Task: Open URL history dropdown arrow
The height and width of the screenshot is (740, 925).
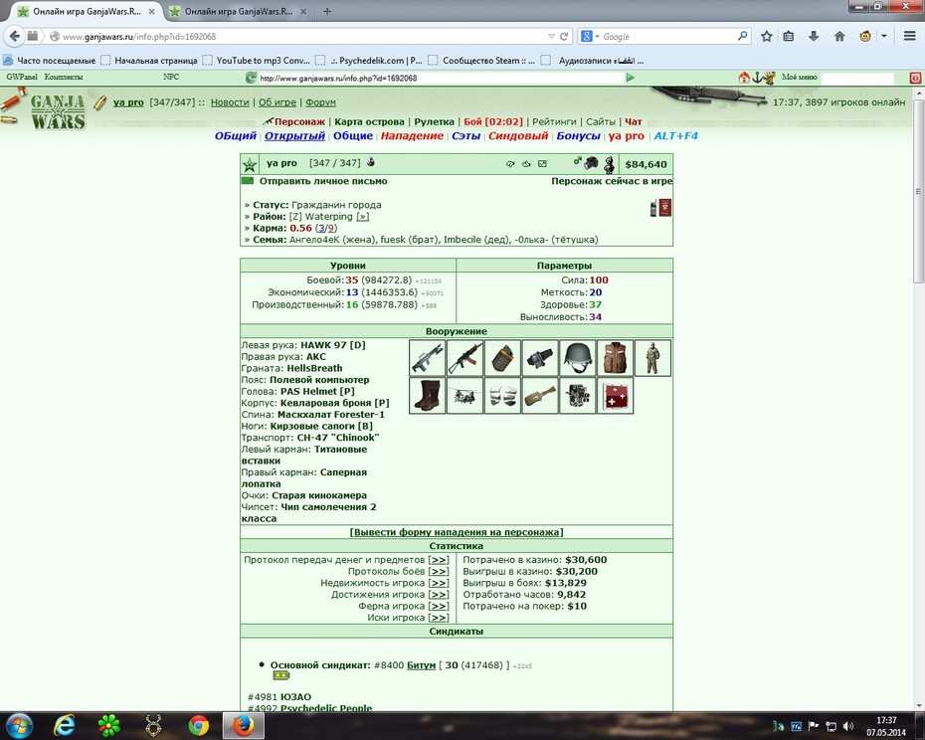Action: pos(551,36)
